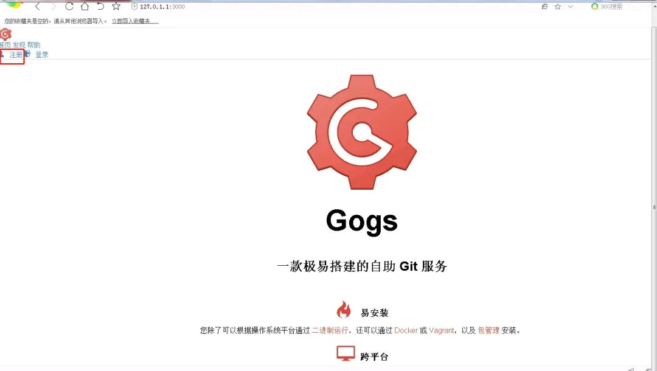Viewport: 657px width, 371px height.
Task: Expand the address bar dropdown chevron
Action: 570,6
